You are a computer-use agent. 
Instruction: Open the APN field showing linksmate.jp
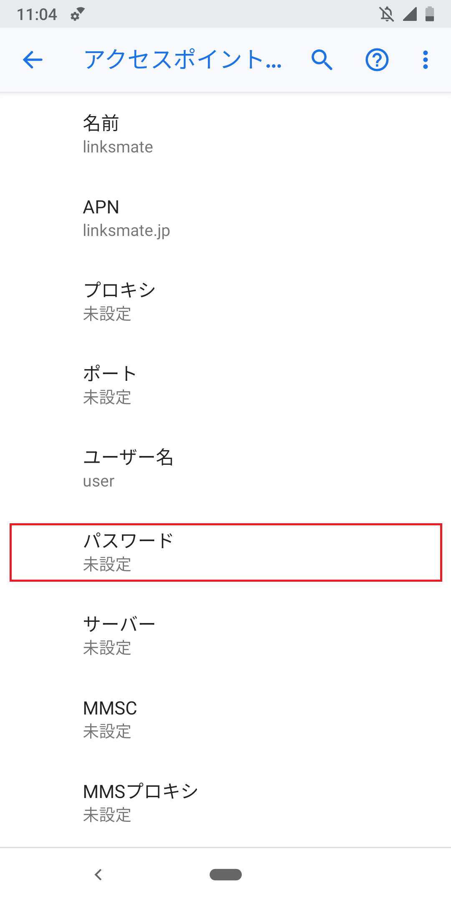click(x=225, y=217)
